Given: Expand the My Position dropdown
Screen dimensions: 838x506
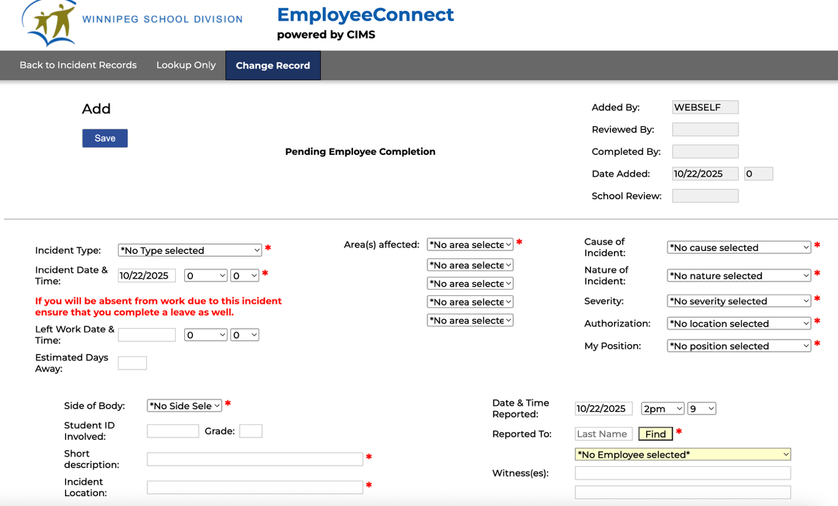Looking at the screenshot, I should tap(738, 346).
